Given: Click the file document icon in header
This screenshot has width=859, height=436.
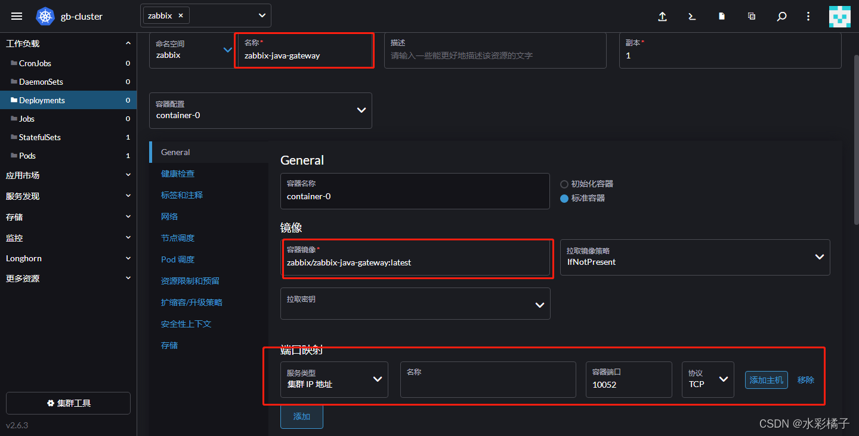Looking at the screenshot, I should tap(721, 17).
